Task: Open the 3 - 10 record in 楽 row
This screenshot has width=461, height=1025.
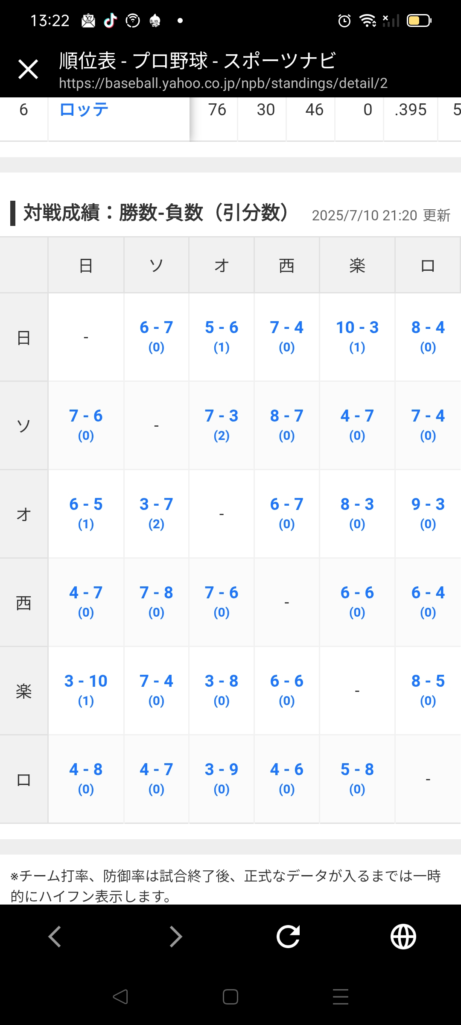Action: pyautogui.click(x=86, y=690)
